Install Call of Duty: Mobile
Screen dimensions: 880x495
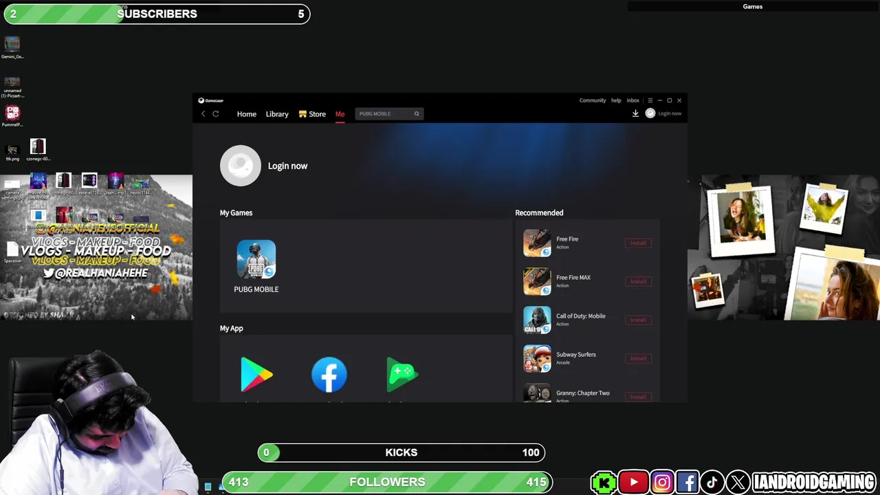point(638,320)
